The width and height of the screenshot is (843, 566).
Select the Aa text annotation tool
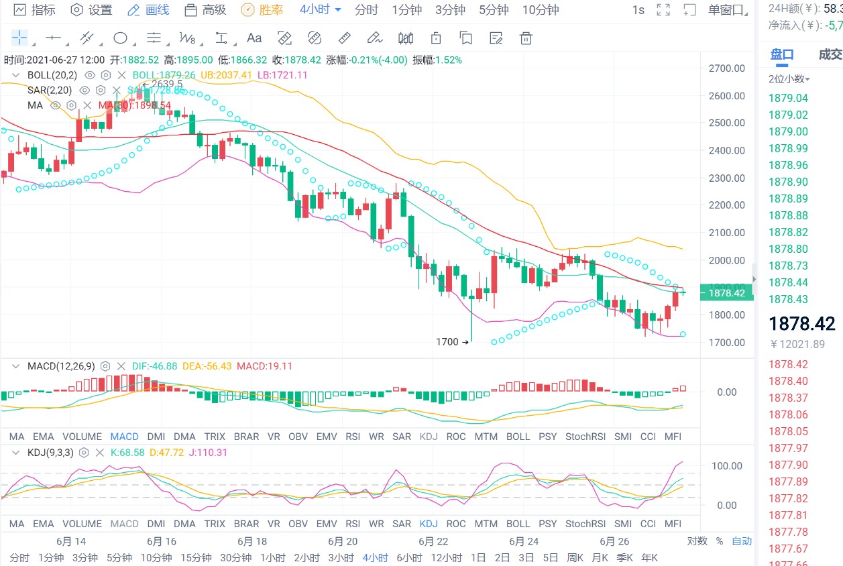click(x=254, y=38)
